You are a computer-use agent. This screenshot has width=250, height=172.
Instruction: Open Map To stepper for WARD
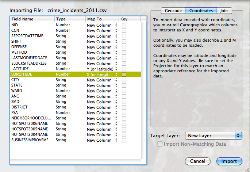[x=116, y=91]
